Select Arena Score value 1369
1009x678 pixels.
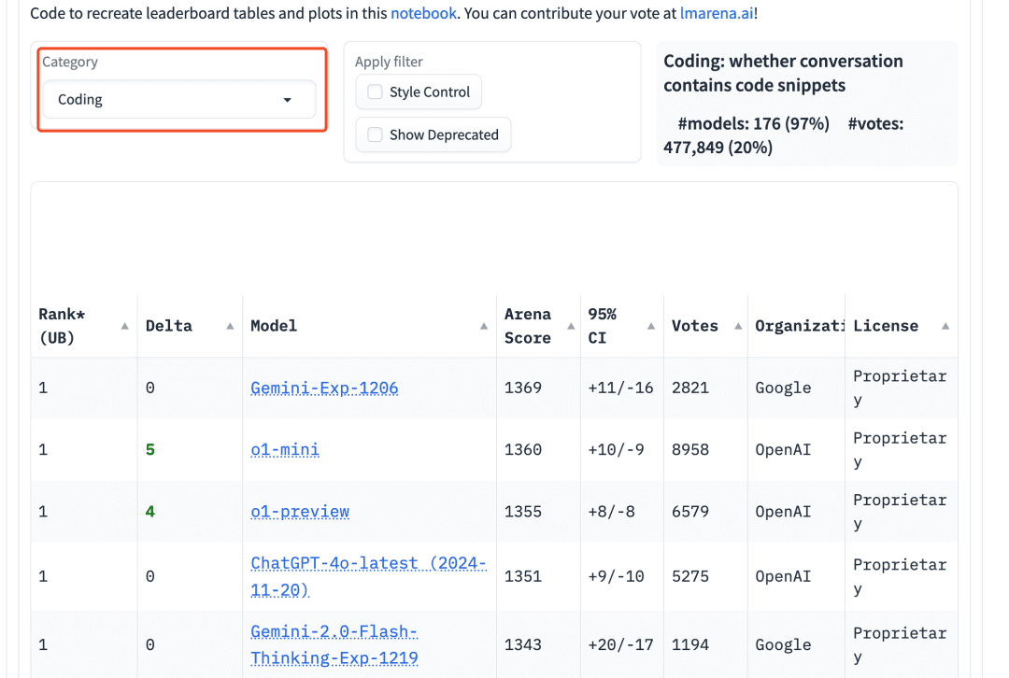click(523, 388)
